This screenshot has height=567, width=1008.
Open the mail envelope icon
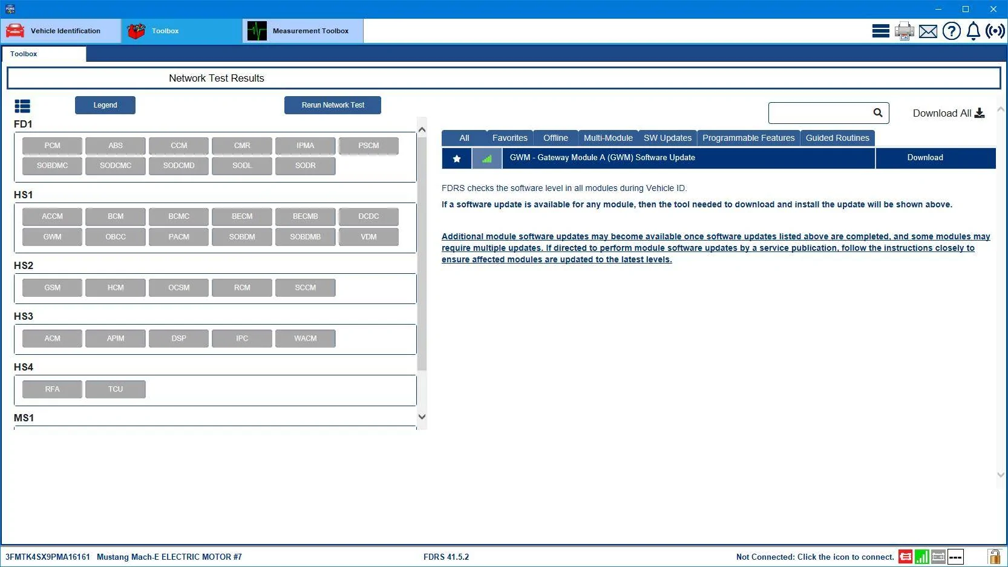pos(928,31)
